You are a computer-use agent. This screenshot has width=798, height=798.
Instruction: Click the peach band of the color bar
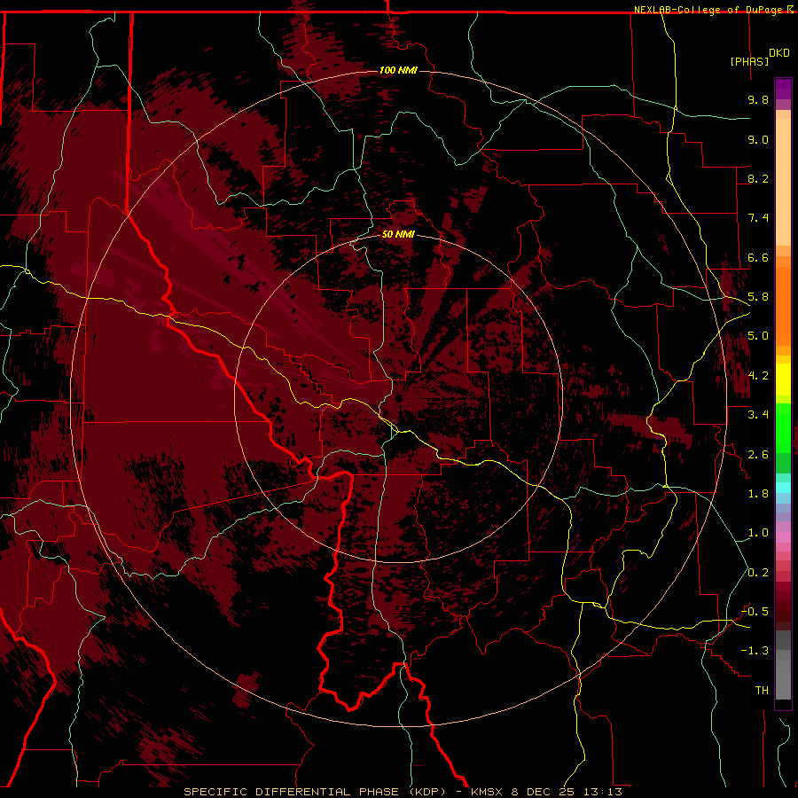[x=783, y=182]
